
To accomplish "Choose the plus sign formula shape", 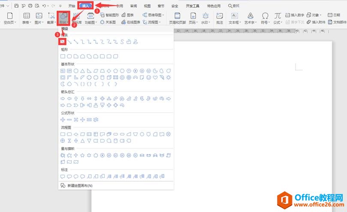I will click(63, 120).
